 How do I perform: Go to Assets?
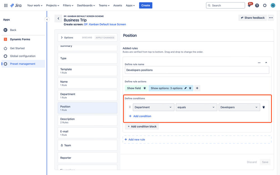[x=118, y=5]
